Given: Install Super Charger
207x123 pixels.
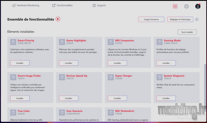Looking at the screenshot, I should 117,98.
